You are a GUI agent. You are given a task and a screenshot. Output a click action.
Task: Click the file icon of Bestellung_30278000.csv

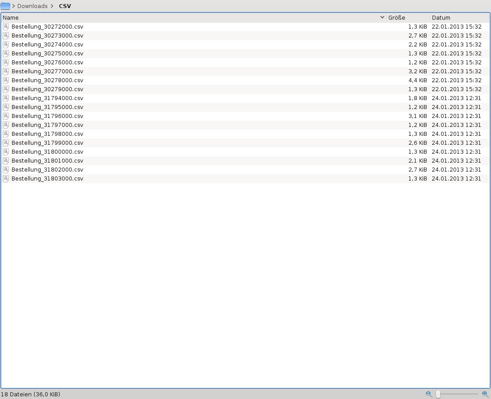click(x=6, y=80)
